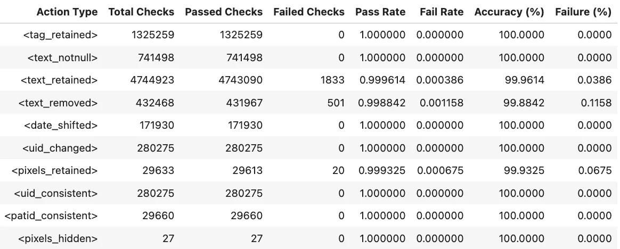
Task: Click the Action Type column header
Action: 67,12
